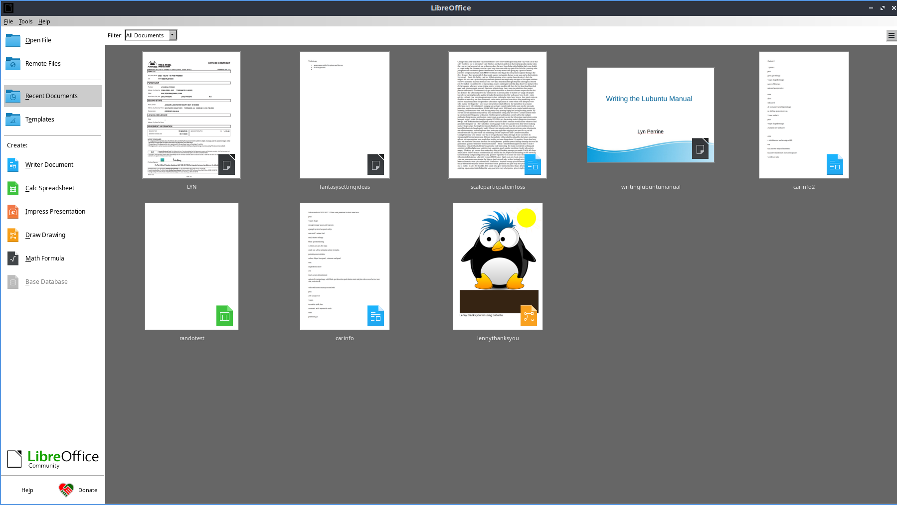
Task: Click the Help button at bottom left
Action: pyautogui.click(x=27, y=490)
